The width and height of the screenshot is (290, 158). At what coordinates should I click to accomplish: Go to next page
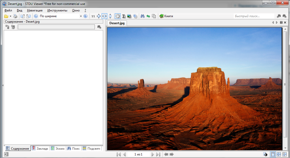152,154
